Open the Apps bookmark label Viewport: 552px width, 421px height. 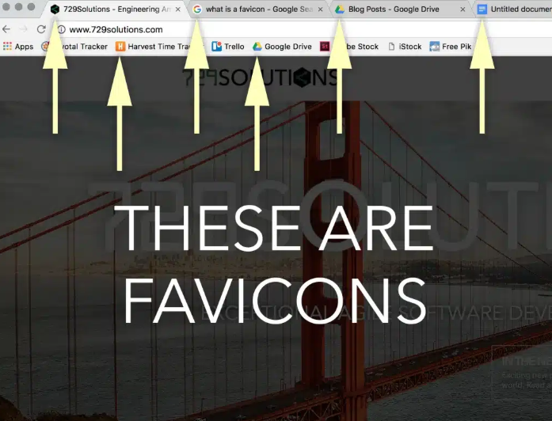click(24, 47)
